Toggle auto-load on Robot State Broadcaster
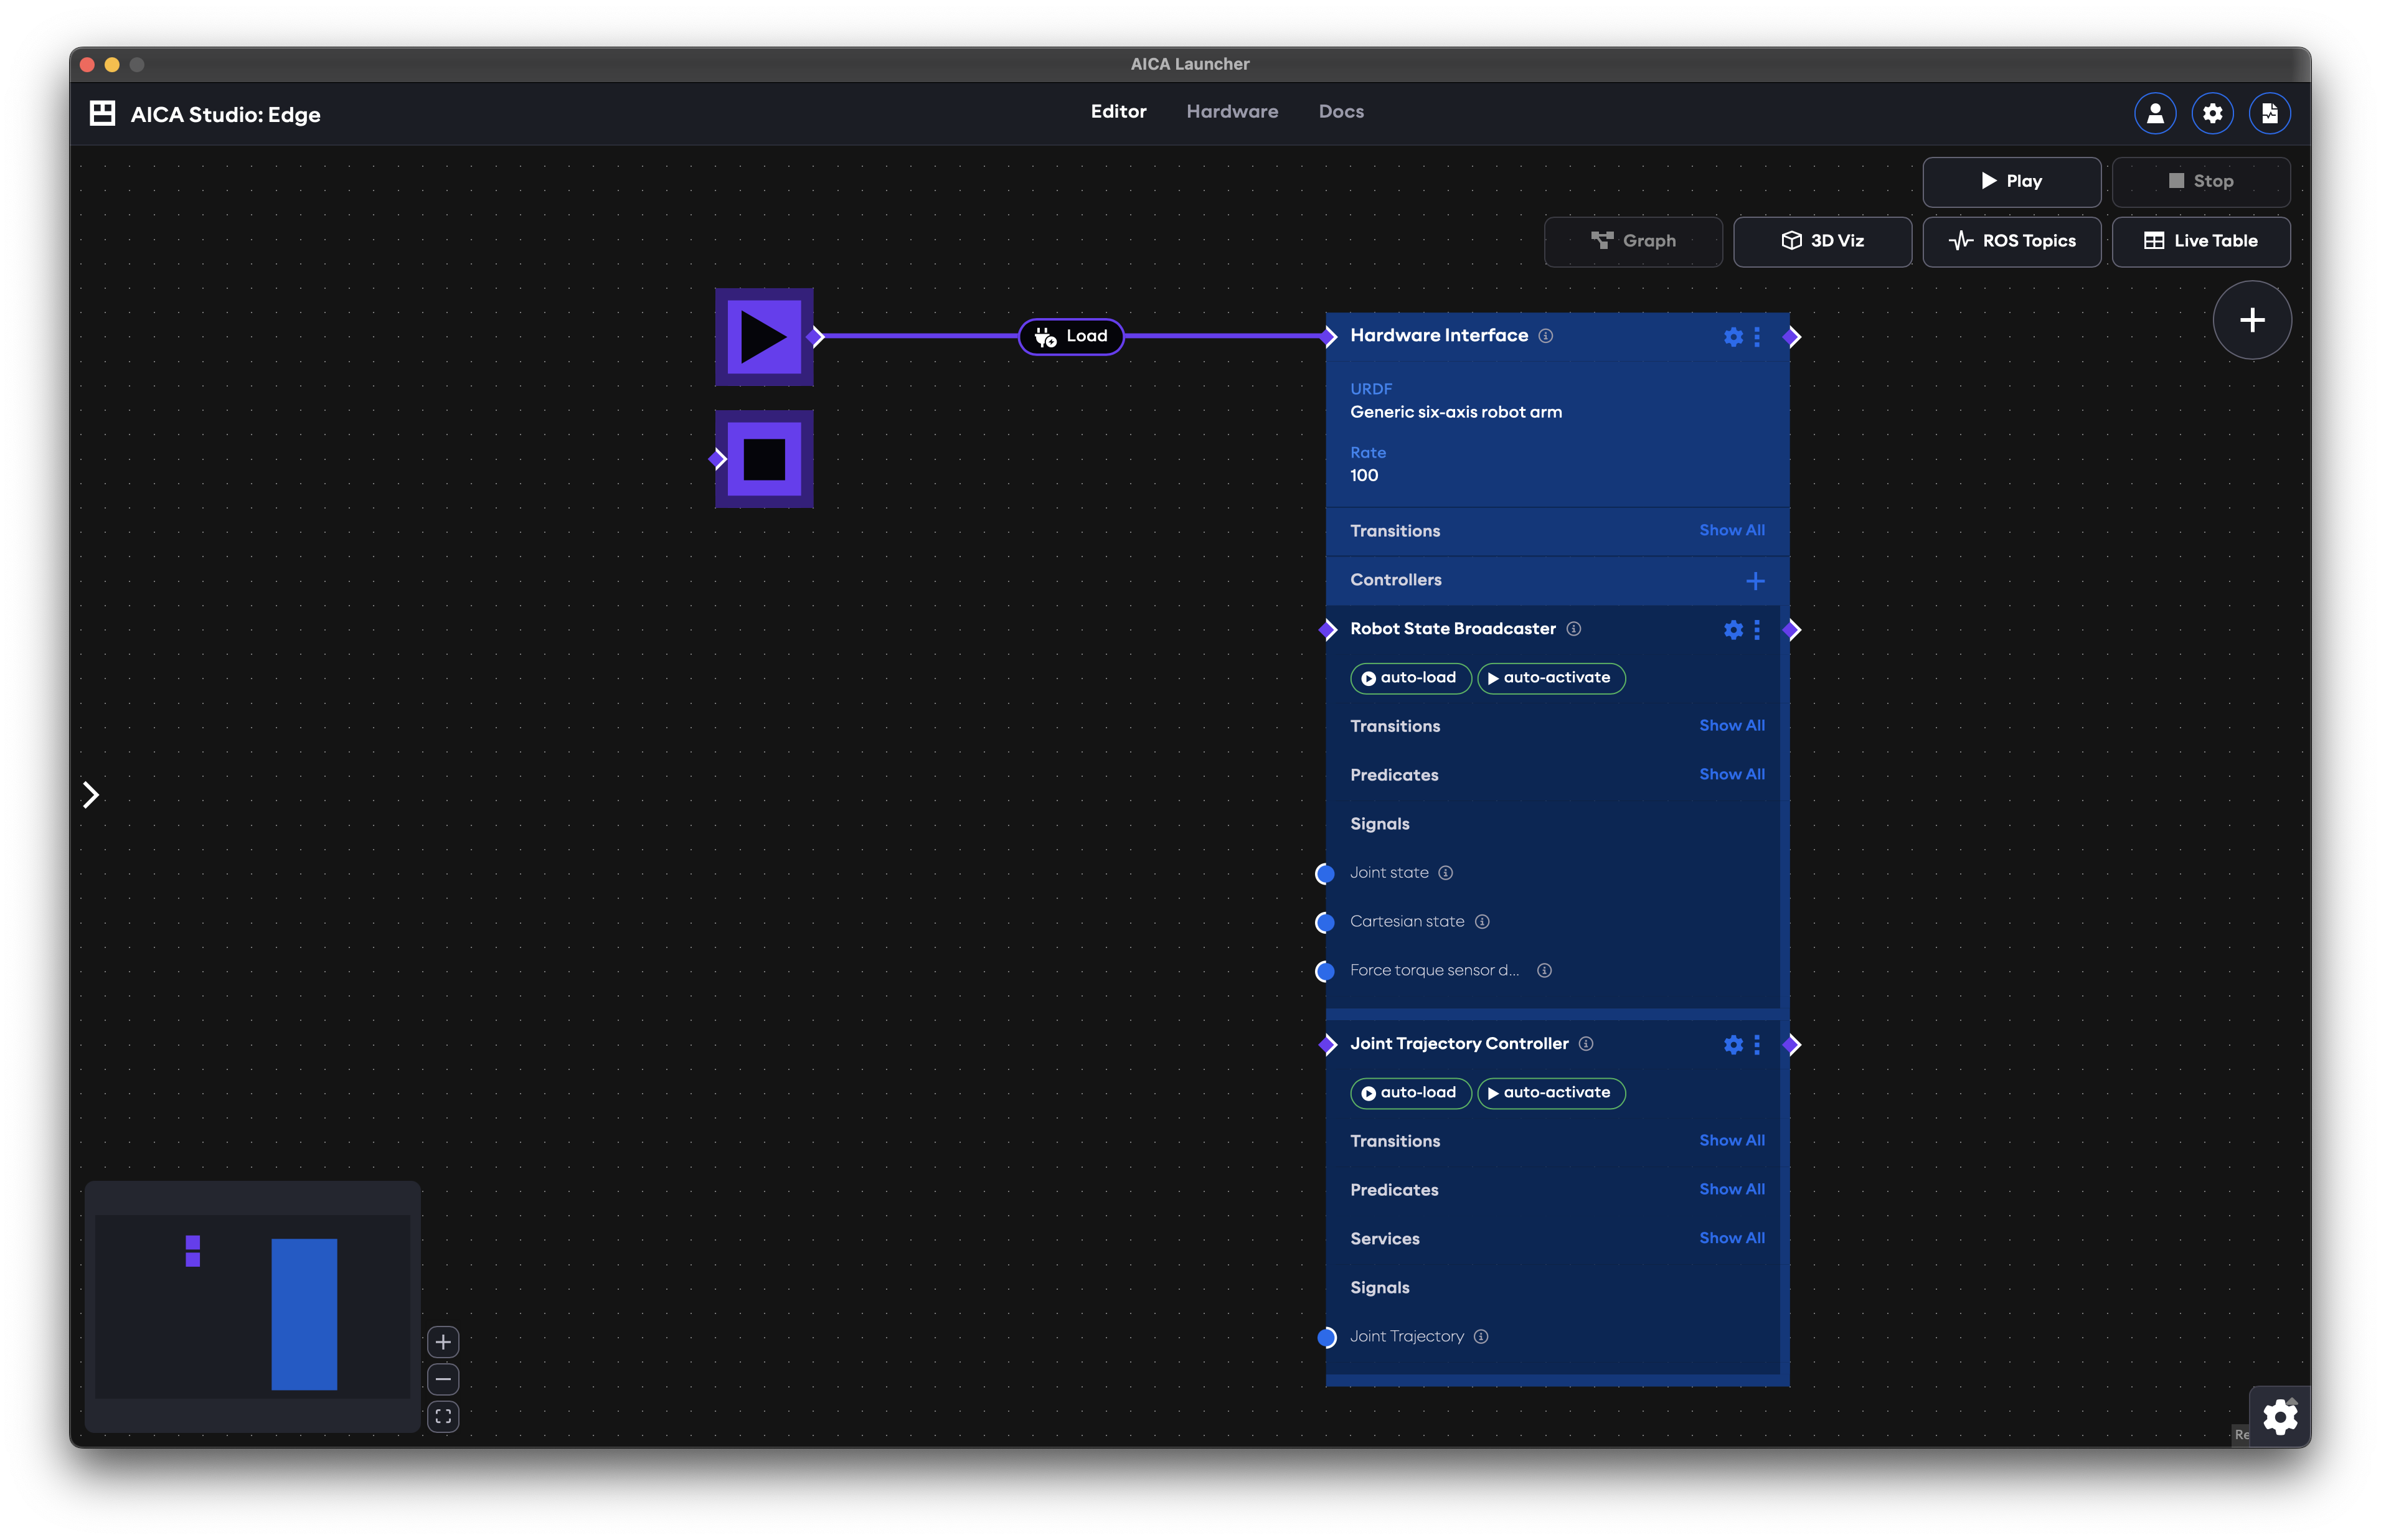Viewport: 2381px width, 1540px height. [x=1410, y=678]
